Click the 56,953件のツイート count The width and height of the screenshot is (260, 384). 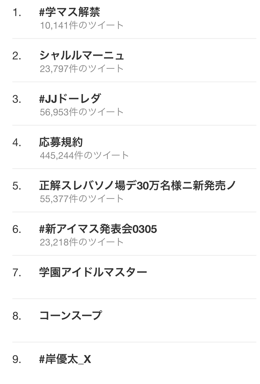point(82,112)
